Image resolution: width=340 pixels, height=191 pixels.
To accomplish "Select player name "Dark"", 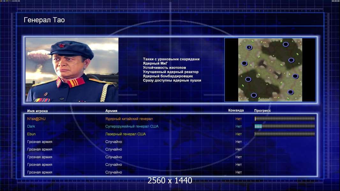I will click(x=31, y=126).
